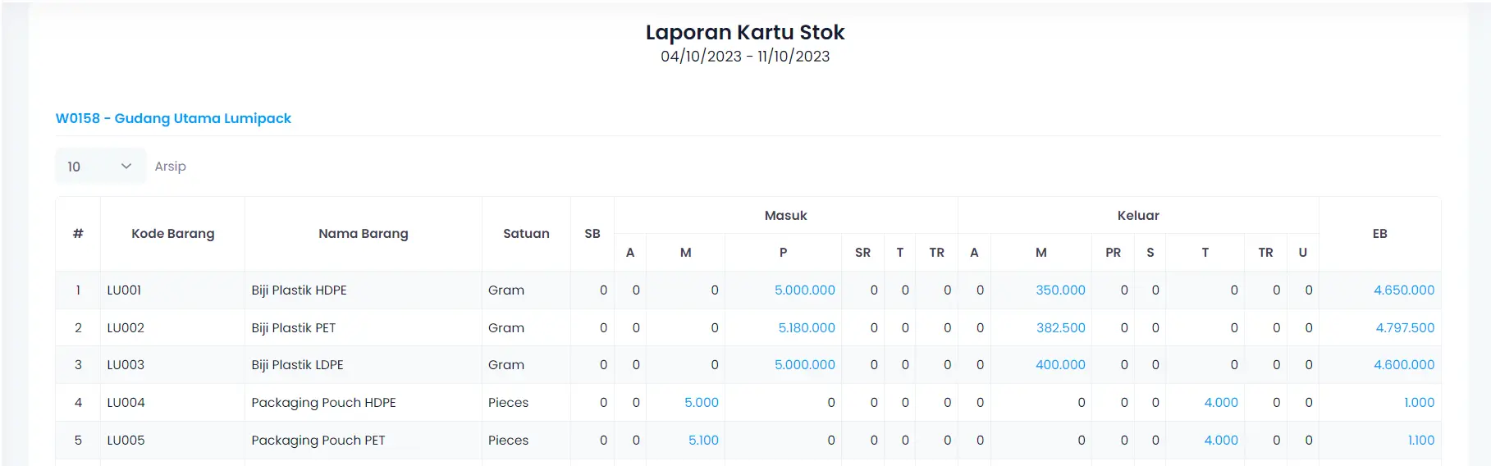The width and height of the screenshot is (1491, 466).
Task: Open the 4.600.000 ending balance link
Action: [x=1404, y=365]
